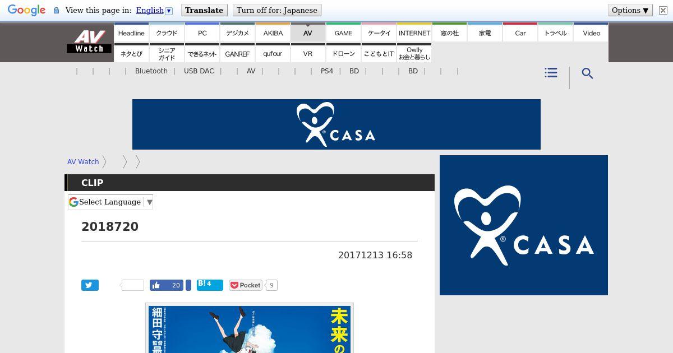
Task: Click the Google logo in translate bar
Action: pos(26,10)
